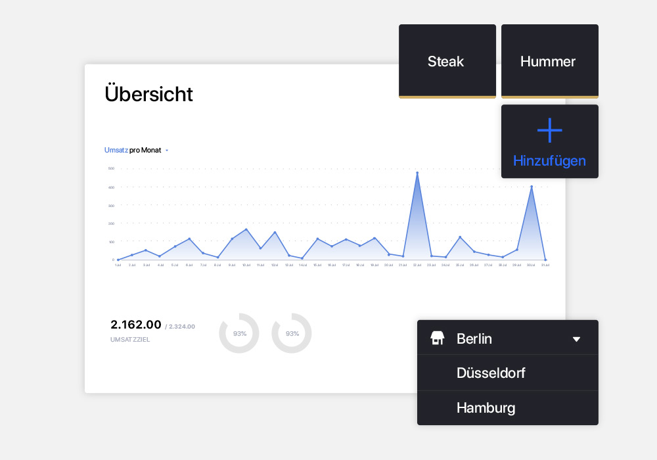This screenshot has height=460, width=657.
Task: Click the second-highest peak data point near the chart's right edge
Action: [x=532, y=187]
